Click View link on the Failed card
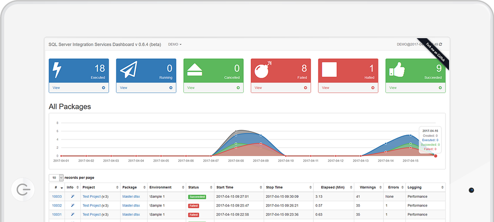494x222 pixels. tap(258, 88)
